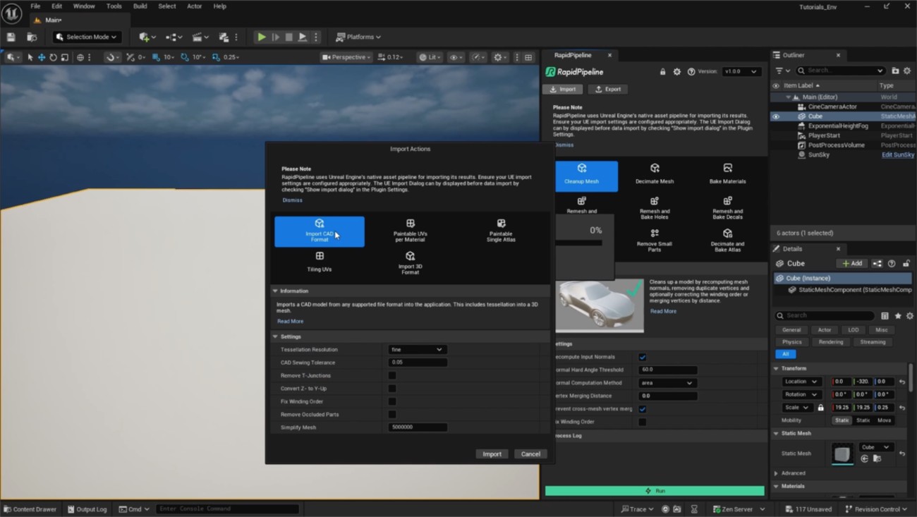Open RapidPipeline Version dropdown

[741, 72]
